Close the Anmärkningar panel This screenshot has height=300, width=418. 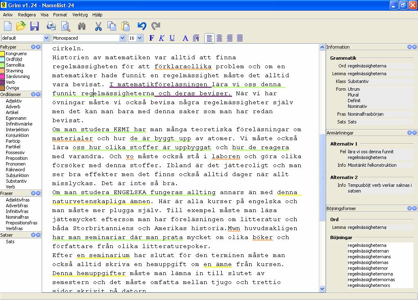pos(414,132)
